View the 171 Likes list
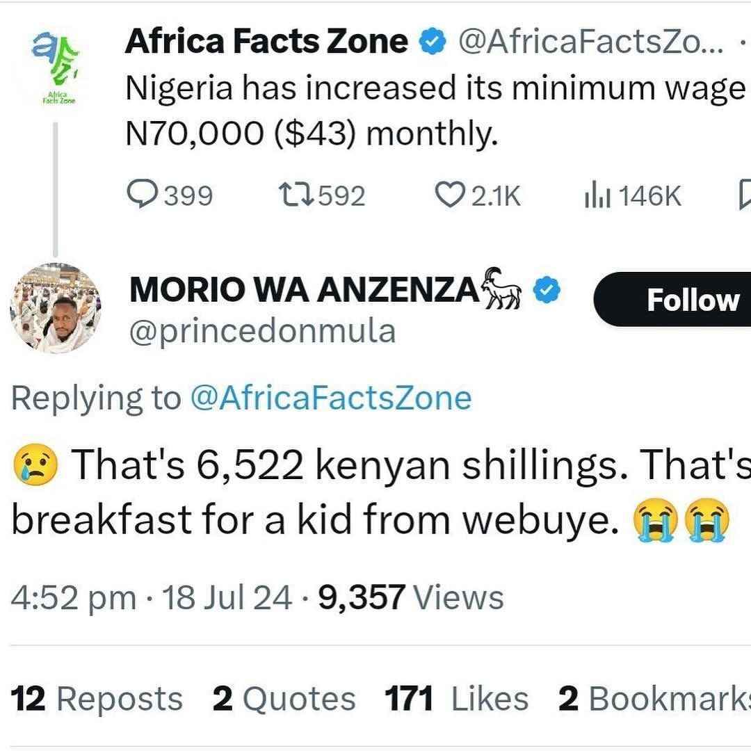This screenshot has height=751, width=751. [457, 698]
